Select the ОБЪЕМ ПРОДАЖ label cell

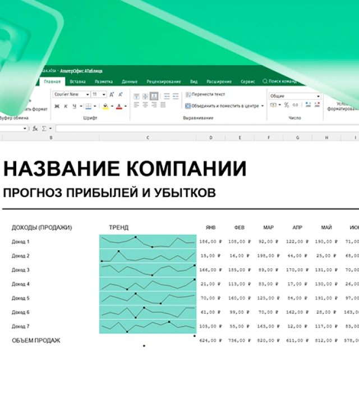coord(36,341)
